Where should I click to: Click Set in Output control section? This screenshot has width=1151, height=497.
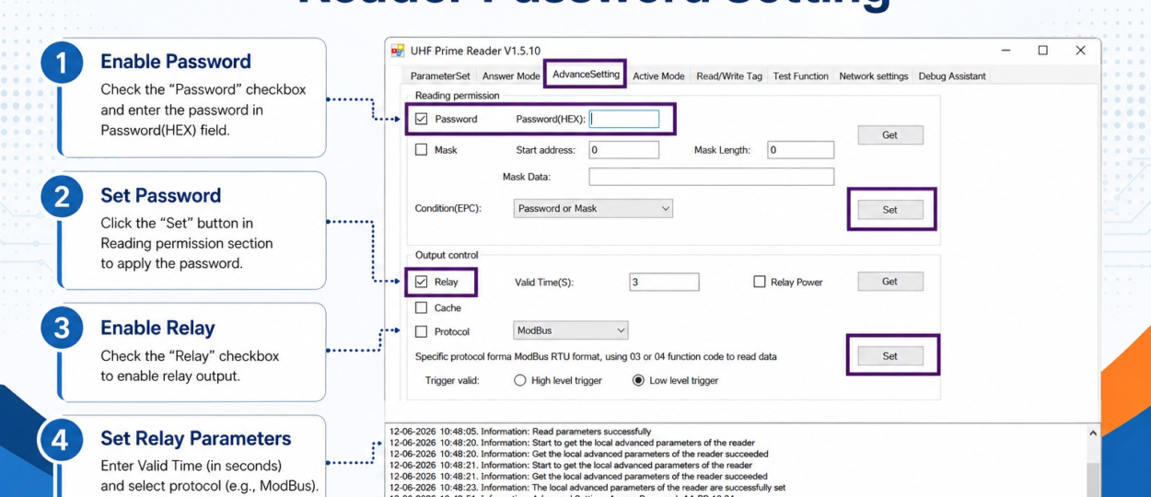(x=889, y=355)
